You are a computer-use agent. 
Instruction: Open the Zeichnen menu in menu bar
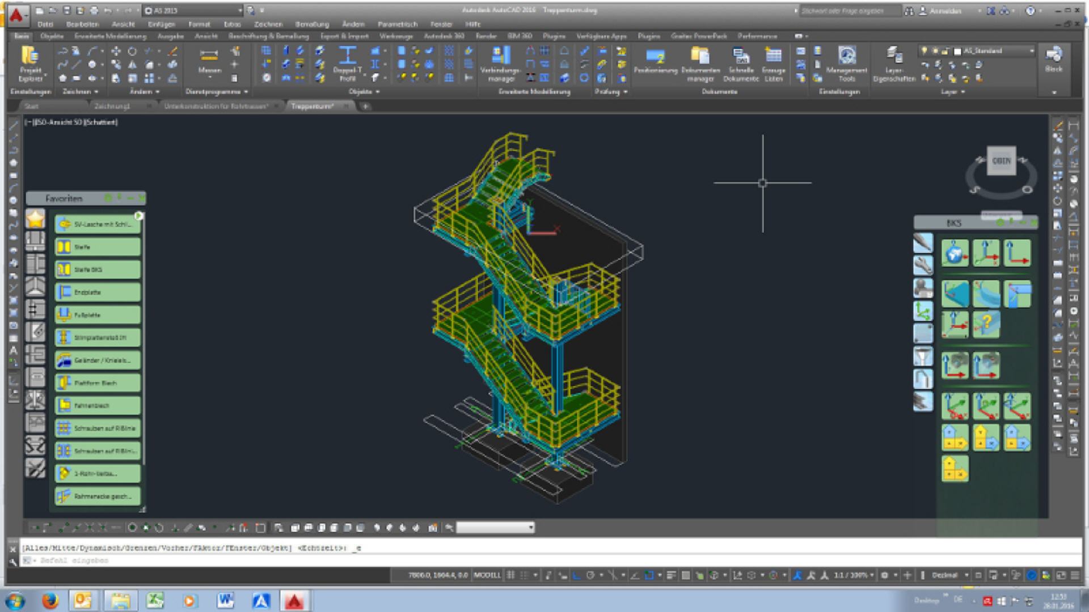click(x=268, y=24)
